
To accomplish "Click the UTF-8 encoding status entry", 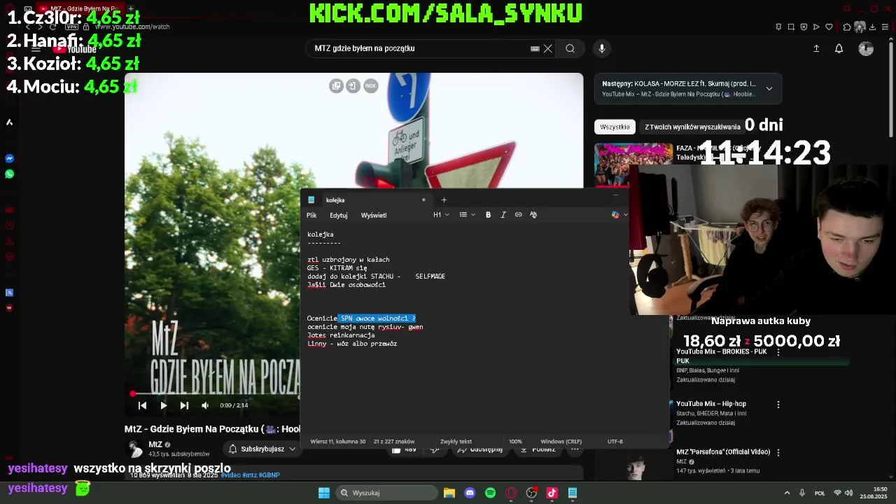I will 615,442.
